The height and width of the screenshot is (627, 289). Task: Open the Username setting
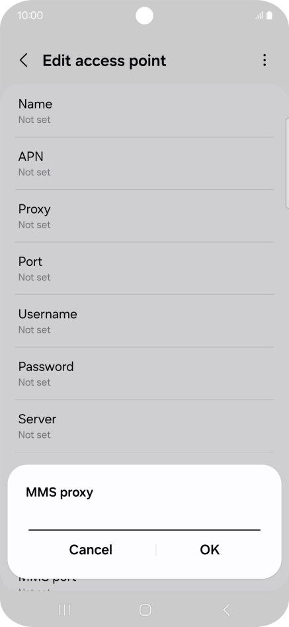click(144, 321)
